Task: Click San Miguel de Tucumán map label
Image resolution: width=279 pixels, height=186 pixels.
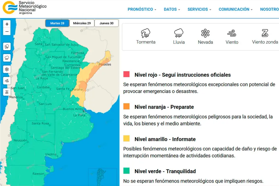Action: (63, 57)
